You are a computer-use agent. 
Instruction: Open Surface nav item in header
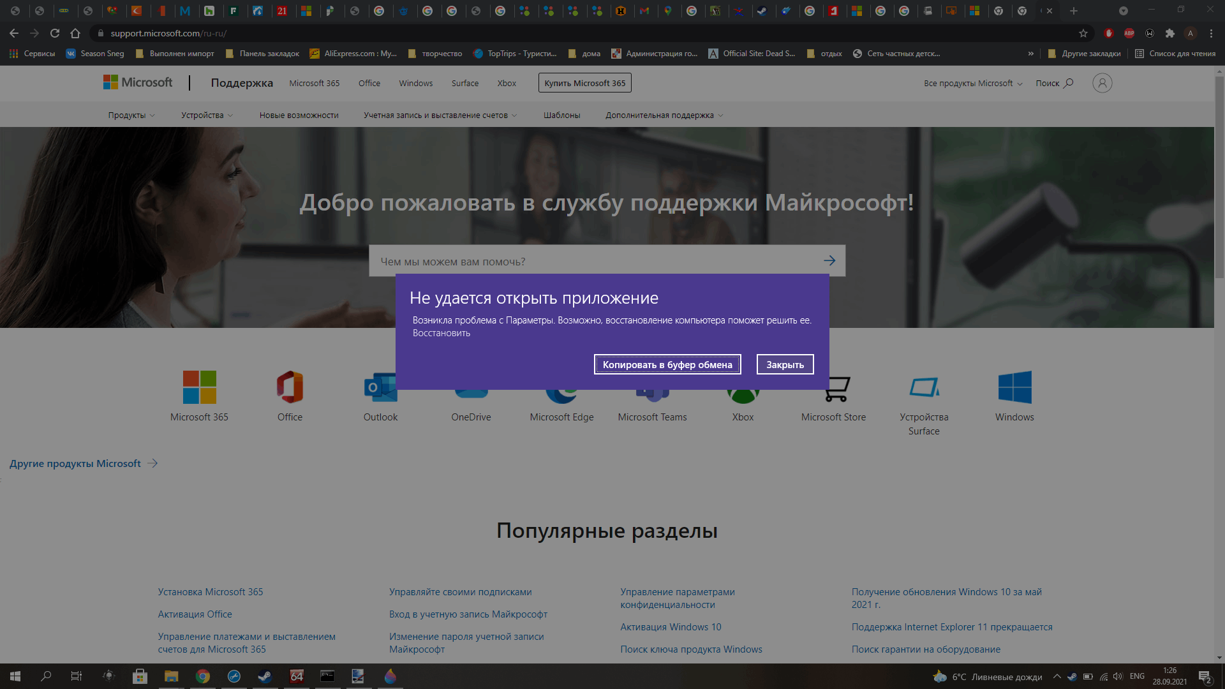pyautogui.click(x=464, y=83)
